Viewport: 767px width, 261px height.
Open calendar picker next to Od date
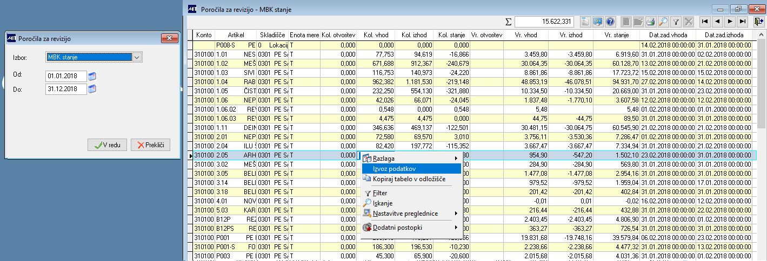[92, 76]
